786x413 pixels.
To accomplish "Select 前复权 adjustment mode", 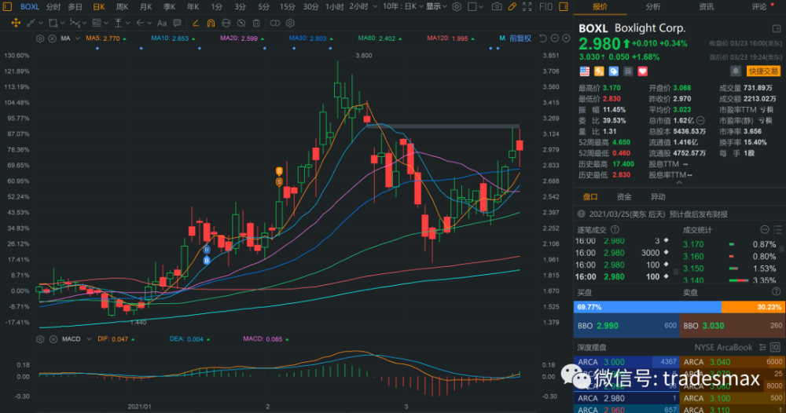I will (x=520, y=38).
